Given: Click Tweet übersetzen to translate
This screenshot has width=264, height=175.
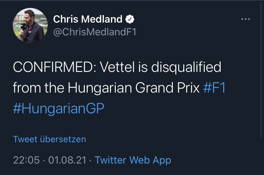Looking at the screenshot, I should pyautogui.click(x=49, y=139).
